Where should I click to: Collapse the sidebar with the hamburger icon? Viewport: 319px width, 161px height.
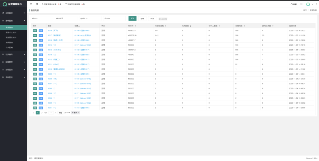[x=31, y=4]
